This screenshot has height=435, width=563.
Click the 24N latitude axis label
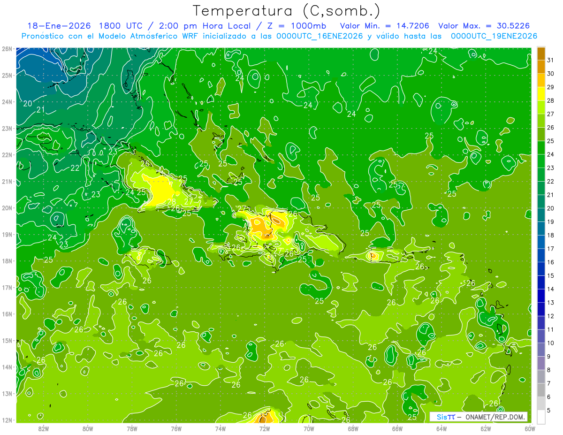(7, 102)
